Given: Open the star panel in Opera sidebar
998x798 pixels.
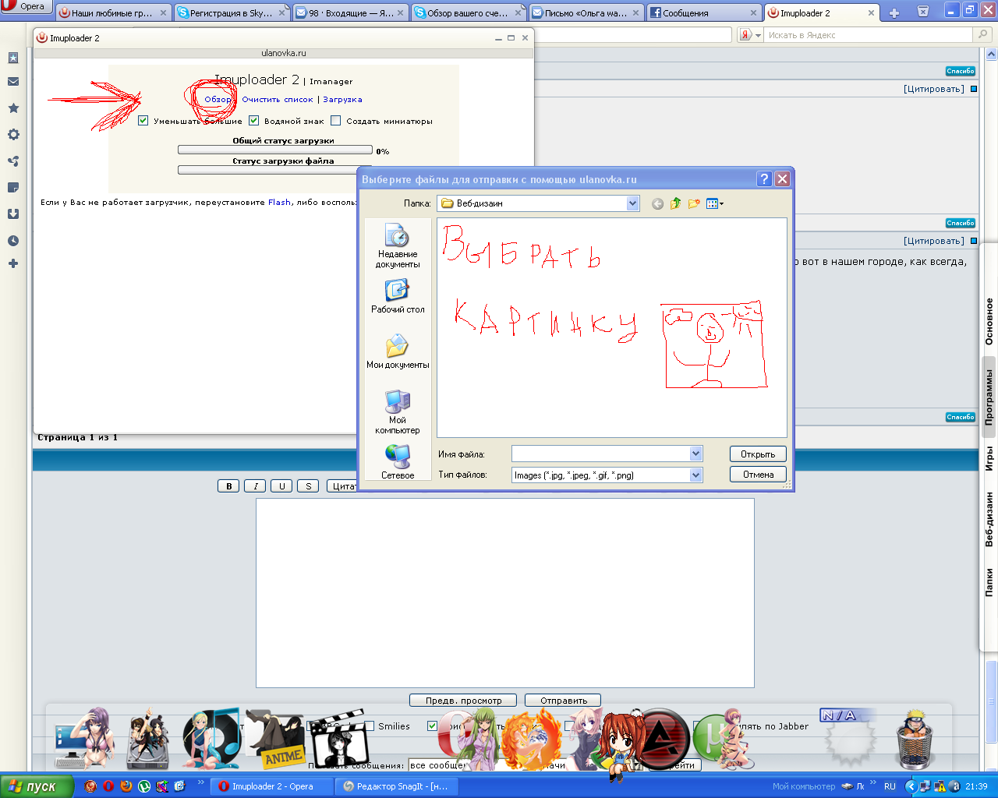Looking at the screenshot, I should click(x=13, y=108).
